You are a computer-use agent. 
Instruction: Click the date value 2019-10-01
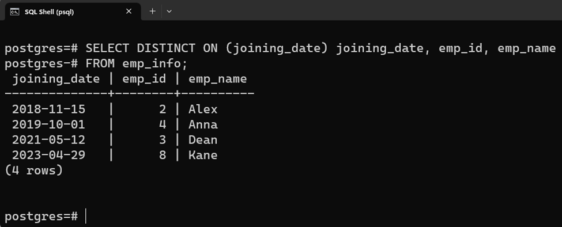[48, 124]
